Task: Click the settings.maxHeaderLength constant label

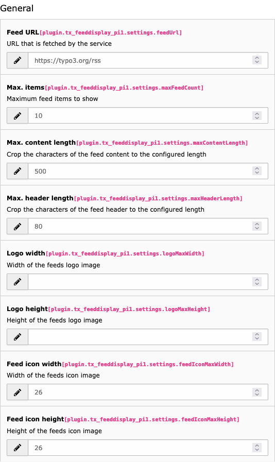Action: pyautogui.click(x=158, y=199)
